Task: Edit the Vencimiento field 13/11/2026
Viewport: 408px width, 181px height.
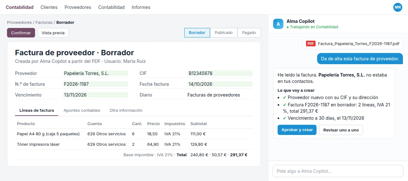Action: pyautogui.click(x=95, y=95)
